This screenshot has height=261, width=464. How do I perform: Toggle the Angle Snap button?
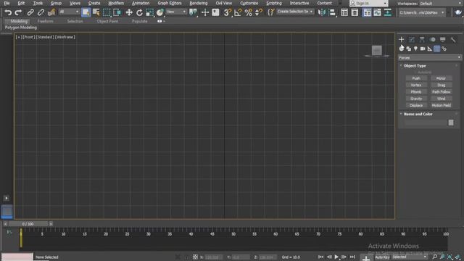(x=238, y=12)
